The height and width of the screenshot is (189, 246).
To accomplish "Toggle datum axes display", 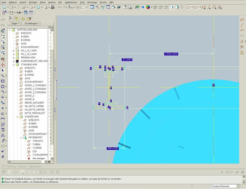I will click(209, 7).
